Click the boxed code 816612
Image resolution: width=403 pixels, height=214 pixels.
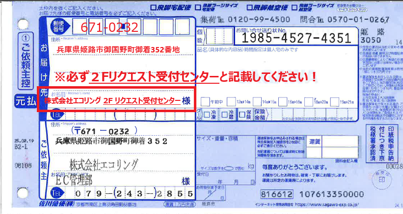pos(277,194)
